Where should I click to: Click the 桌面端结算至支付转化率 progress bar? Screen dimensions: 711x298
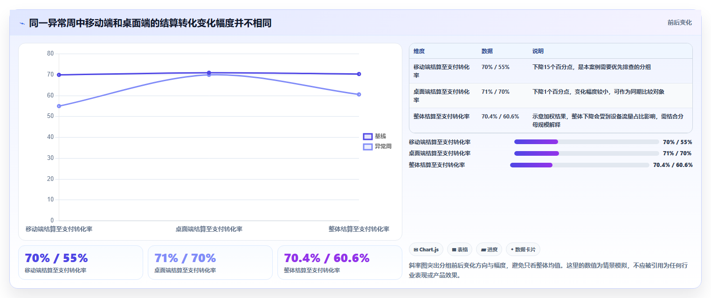click(x=587, y=153)
